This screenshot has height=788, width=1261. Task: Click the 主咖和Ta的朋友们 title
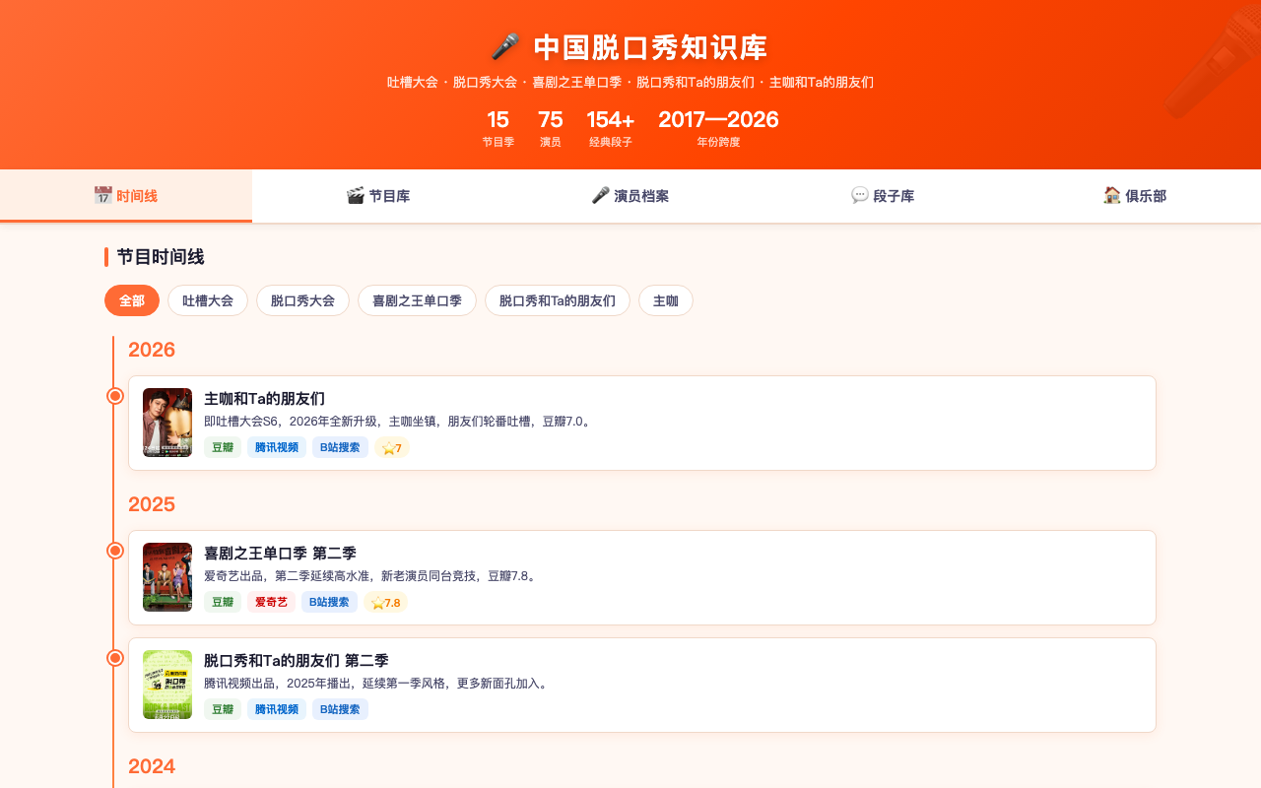point(264,398)
